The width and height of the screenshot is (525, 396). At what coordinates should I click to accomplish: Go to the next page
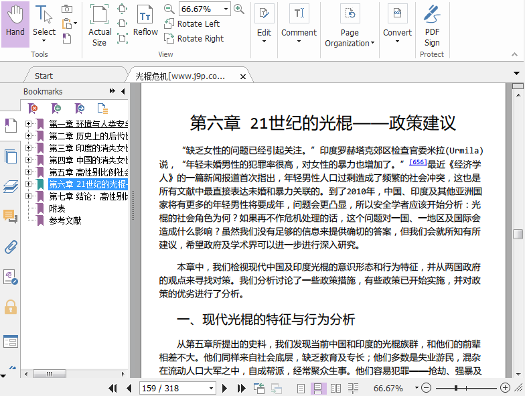225,388
